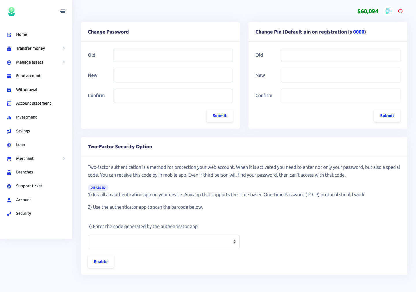Screen dimensions: 416x292
Task: Expand the Merchant submenu chevron
Action: tap(64, 158)
